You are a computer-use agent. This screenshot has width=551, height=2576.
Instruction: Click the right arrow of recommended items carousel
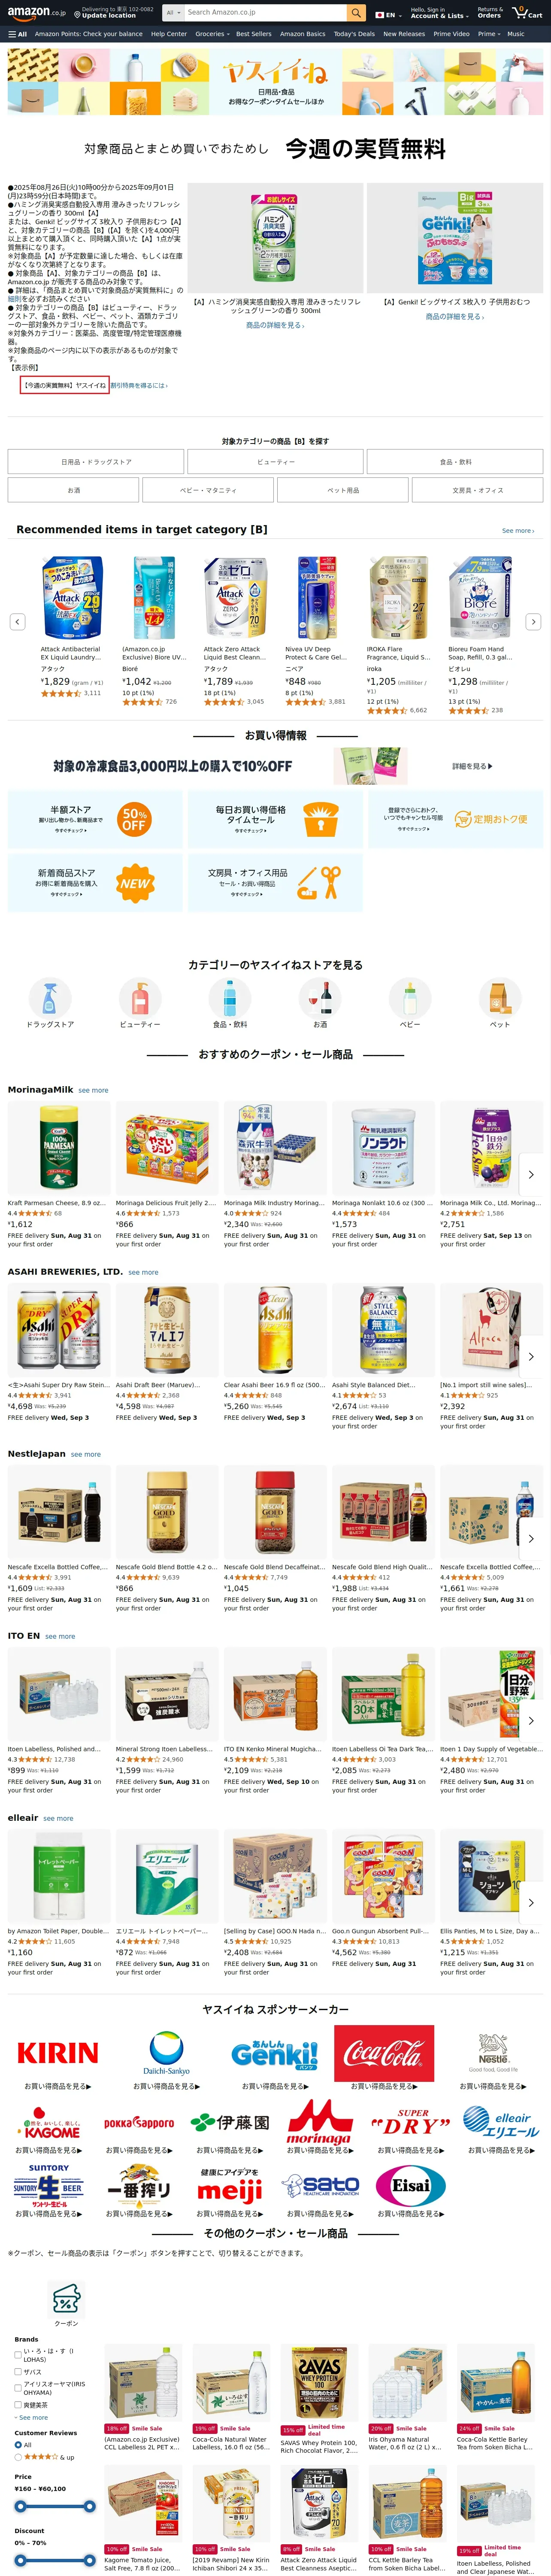click(x=533, y=622)
